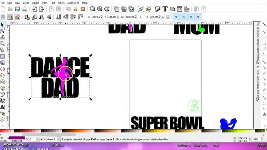This screenshot has height=150, width=267.
Task: Open the Extensions menu
Action: coord(73,3)
